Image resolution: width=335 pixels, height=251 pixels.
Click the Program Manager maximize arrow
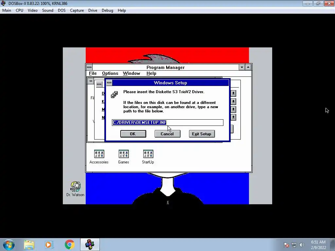(248, 67)
